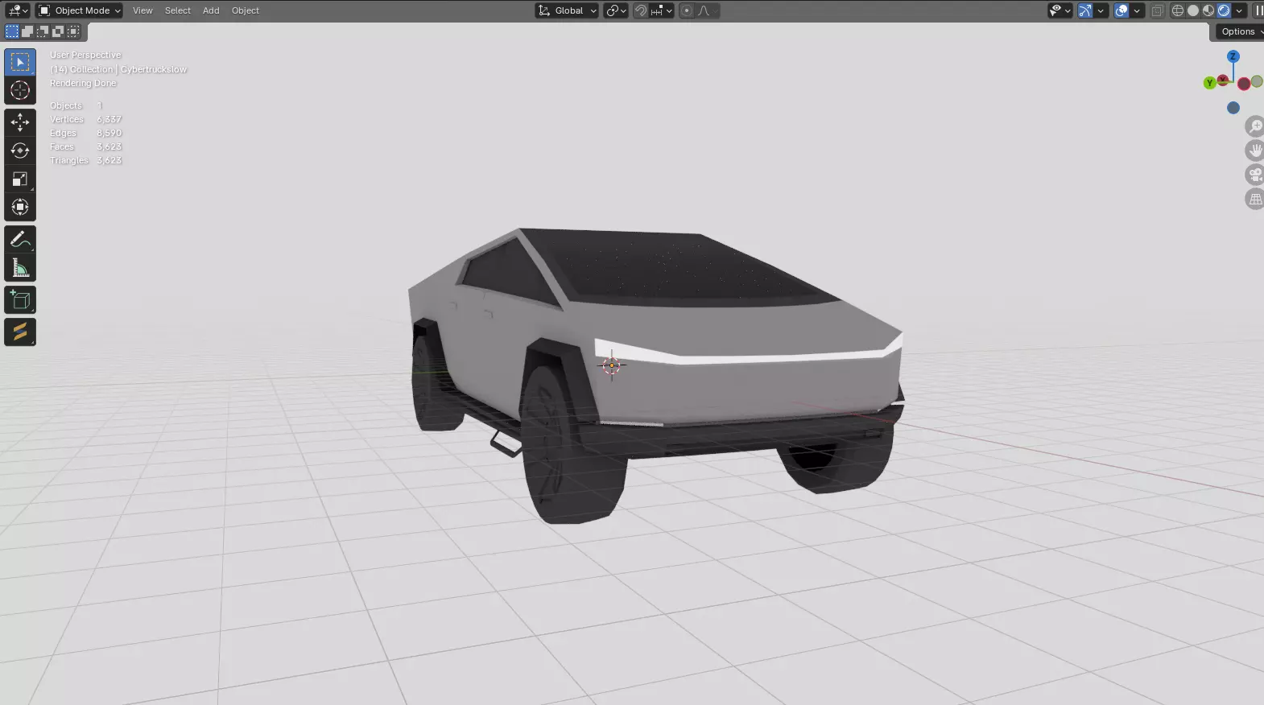Image resolution: width=1264 pixels, height=705 pixels.
Task: Open the editor type dropdown
Action: 17,10
